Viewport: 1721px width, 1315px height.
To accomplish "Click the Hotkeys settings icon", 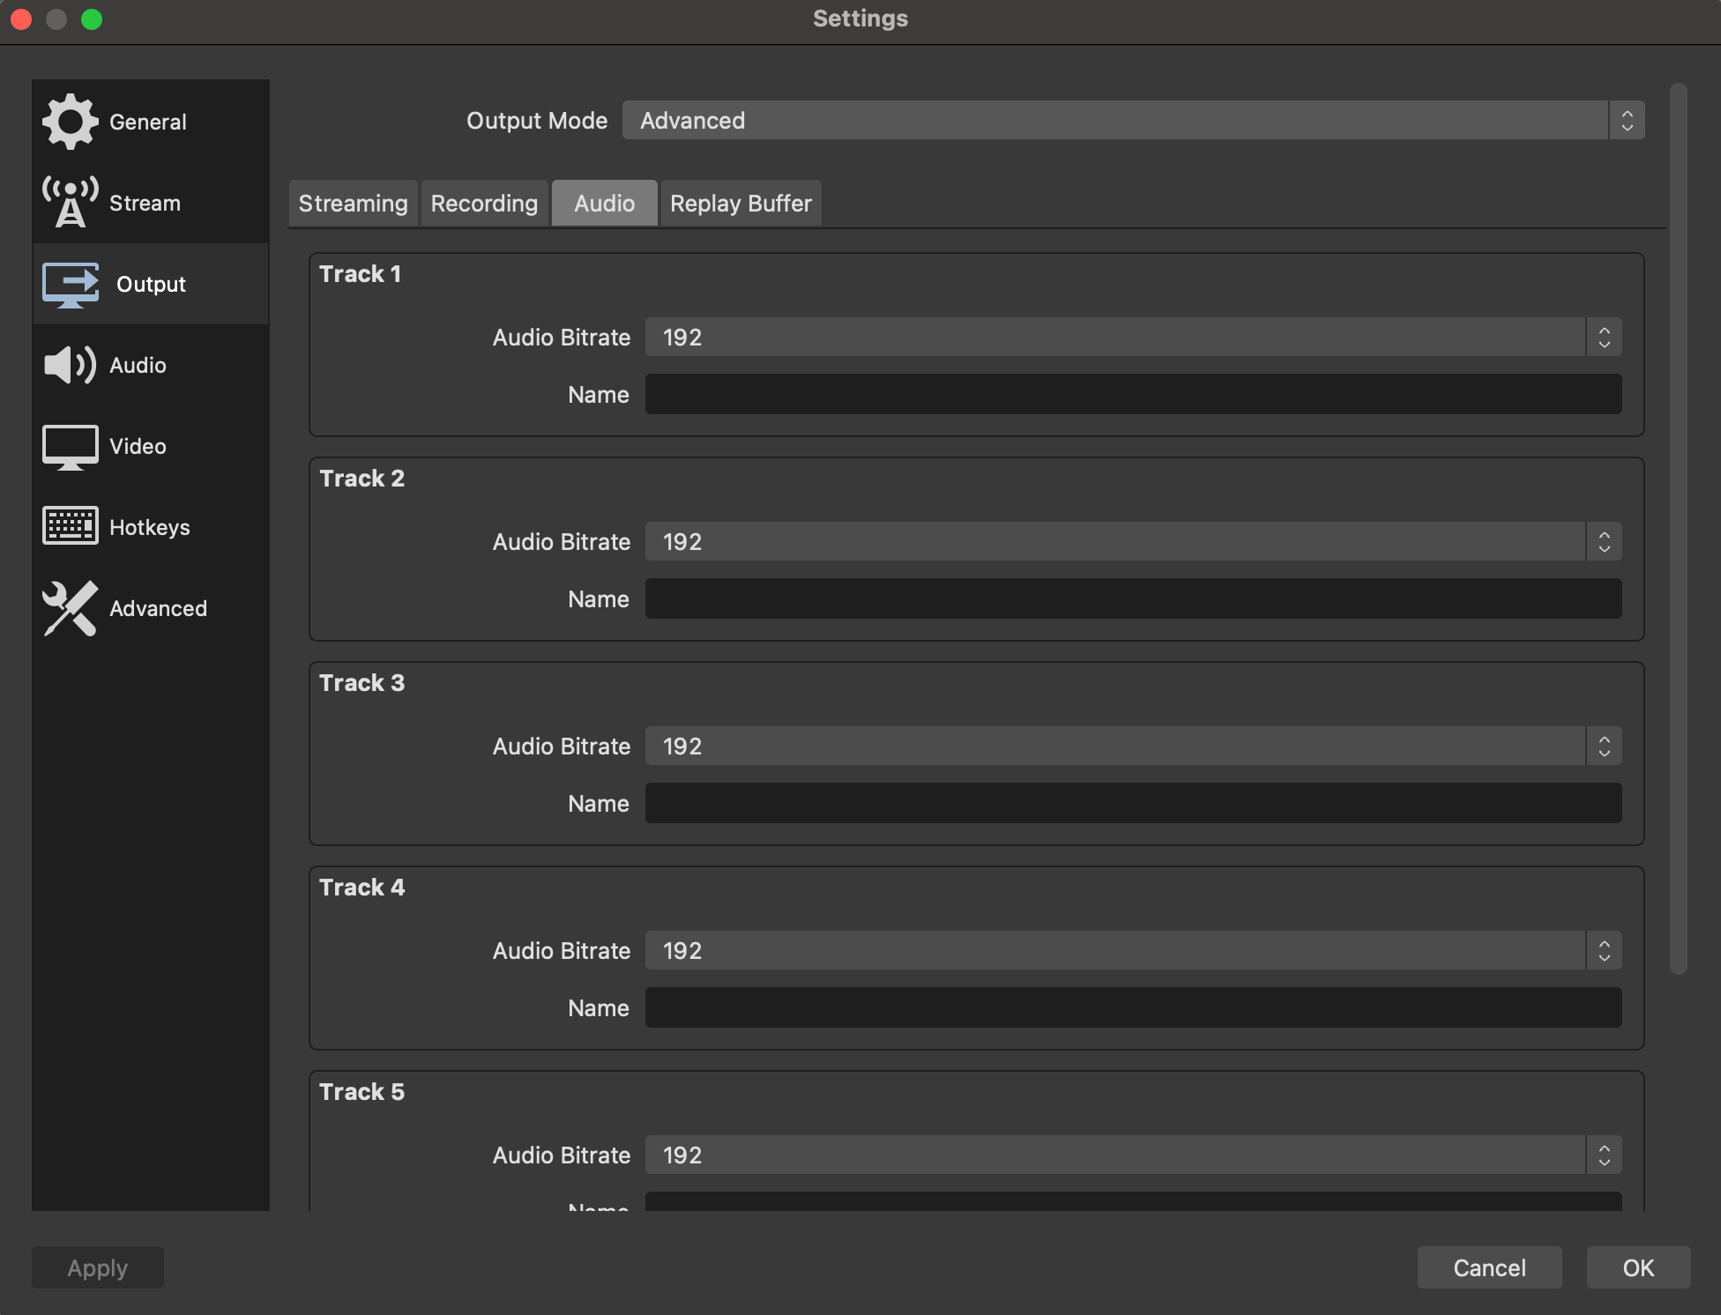I will tap(69, 525).
